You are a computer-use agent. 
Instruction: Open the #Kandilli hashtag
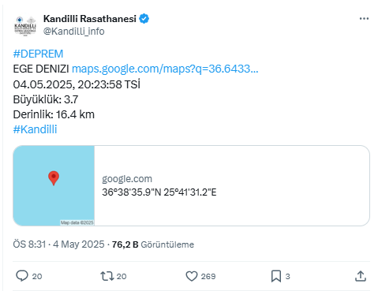[x=35, y=129]
